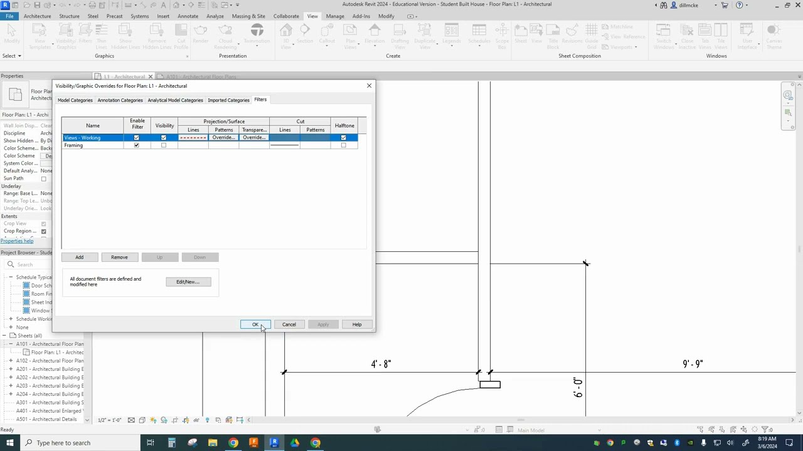
Task: Open File Explorer from the taskbar
Action: click(x=213, y=443)
